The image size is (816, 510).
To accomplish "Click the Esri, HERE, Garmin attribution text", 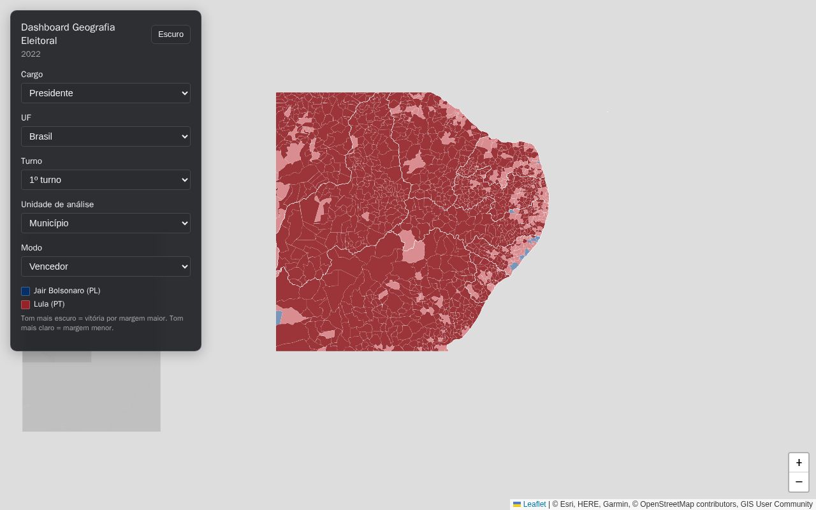I will pos(682,504).
